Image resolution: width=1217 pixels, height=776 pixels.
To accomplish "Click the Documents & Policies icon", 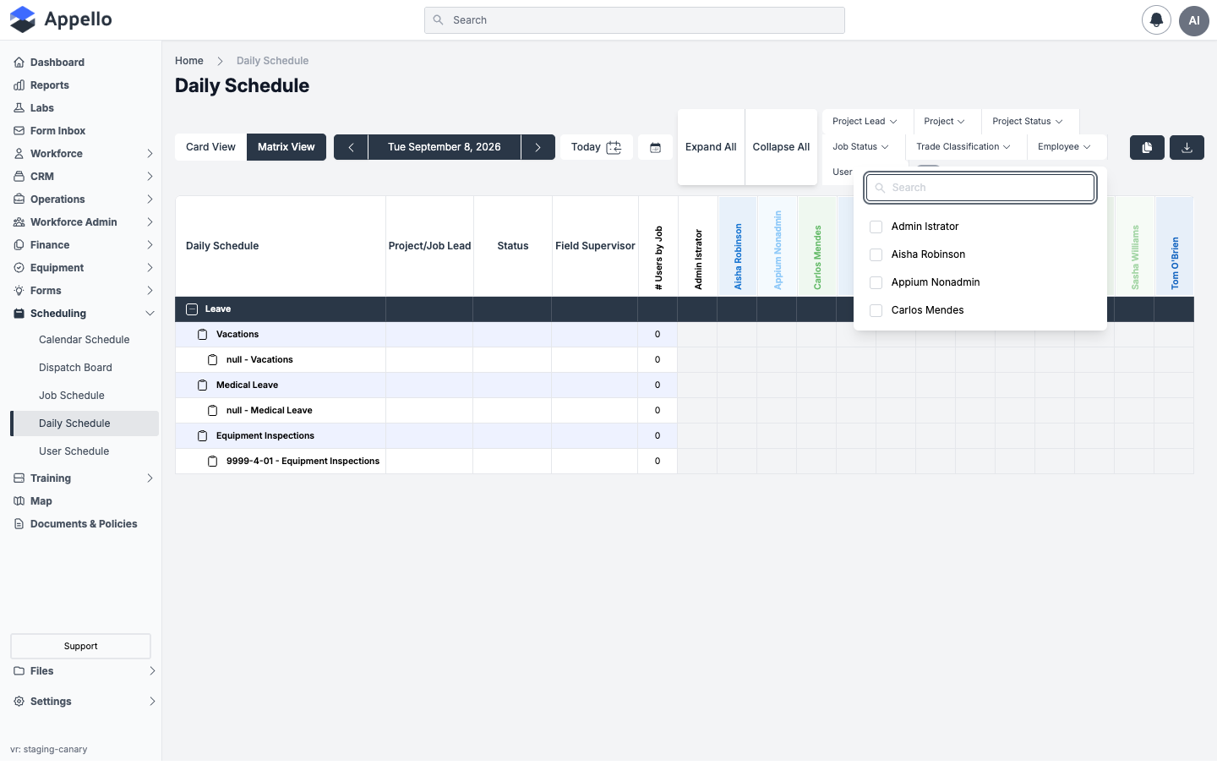I will tap(19, 524).
